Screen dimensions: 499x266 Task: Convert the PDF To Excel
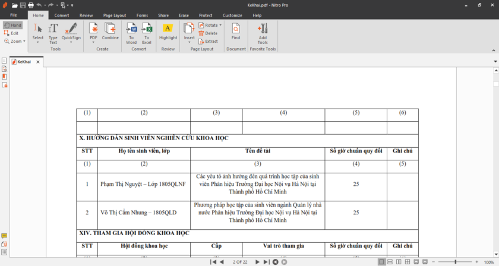(x=147, y=31)
